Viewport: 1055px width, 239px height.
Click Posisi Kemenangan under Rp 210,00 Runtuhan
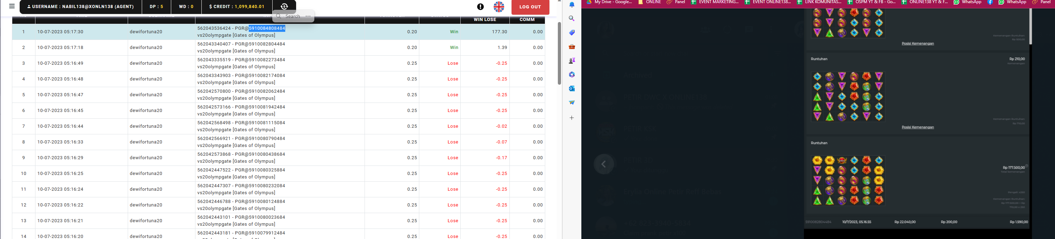(x=917, y=127)
